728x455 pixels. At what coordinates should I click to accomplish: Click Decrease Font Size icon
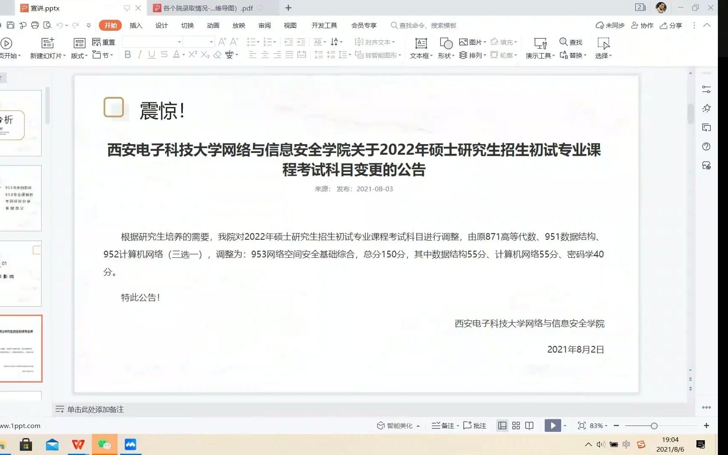[x=234, y=41]
